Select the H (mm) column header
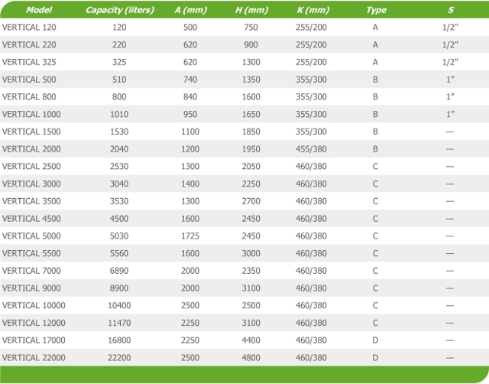The image size is (489, 384). 251,10
